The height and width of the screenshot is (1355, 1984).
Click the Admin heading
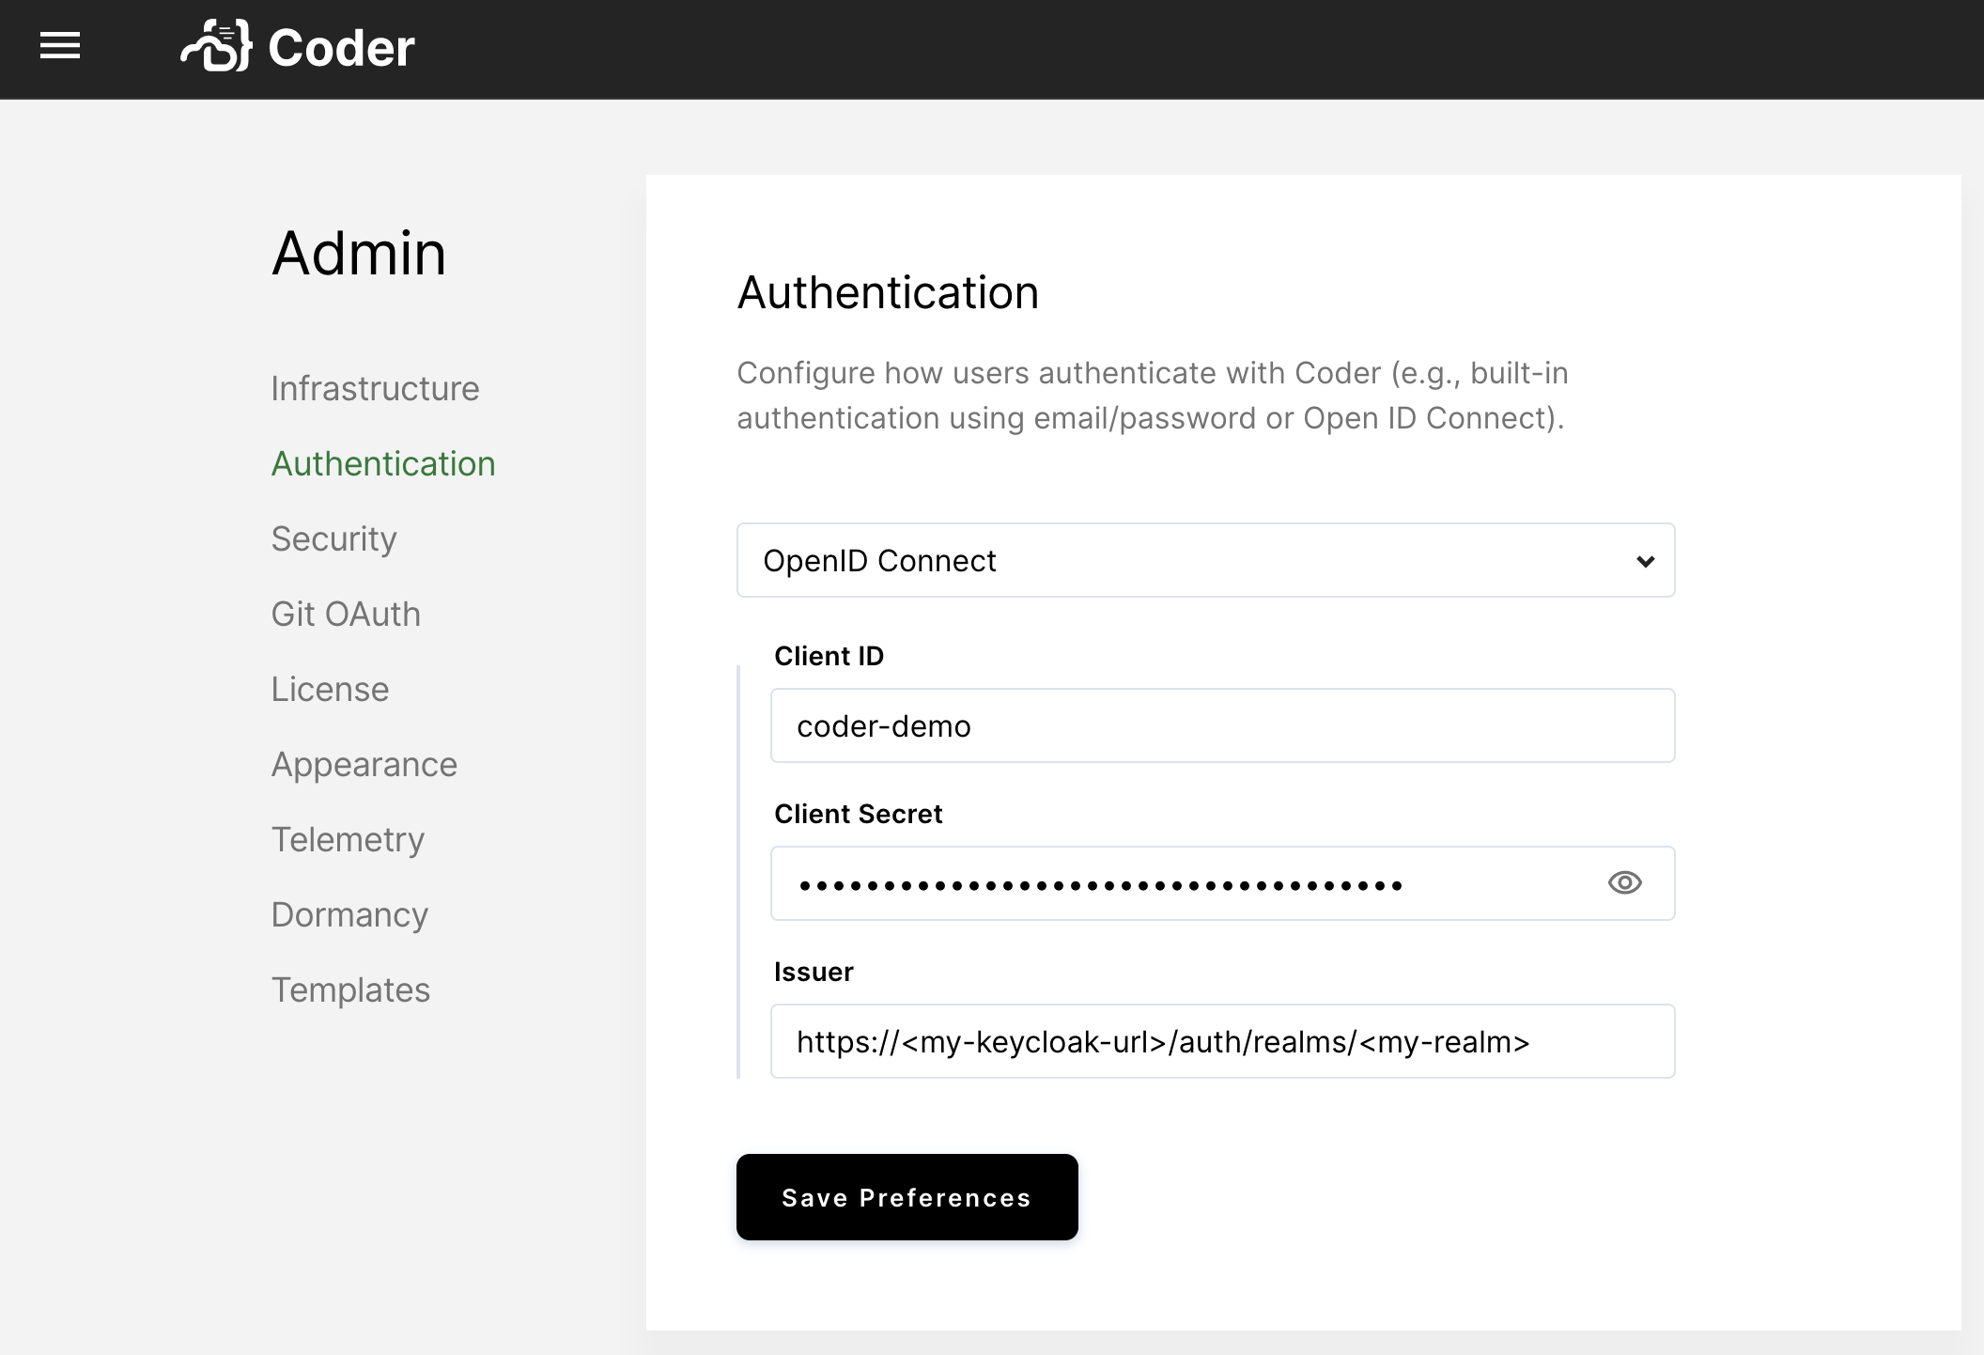(358, 252)
